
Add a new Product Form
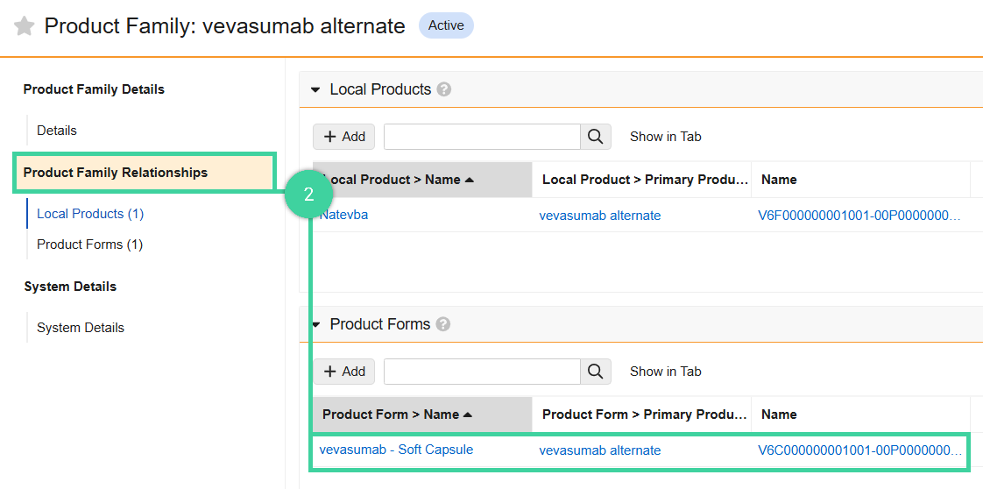[344, 372]
